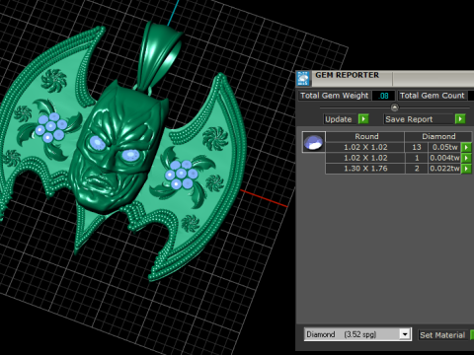Image resolution: width=474 pixels, height=355 pixels.
Task: Click the Round column header
Action: click(x=365, y=136)
